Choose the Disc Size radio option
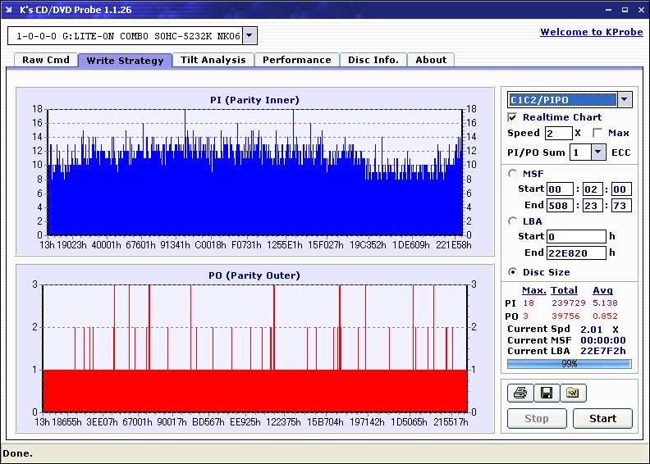Viewport: 650px width, 464px height. point(513,272)
